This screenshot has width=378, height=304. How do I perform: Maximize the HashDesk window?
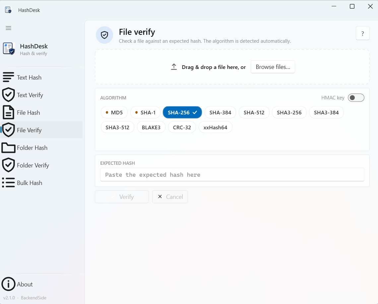pos(352,6)
